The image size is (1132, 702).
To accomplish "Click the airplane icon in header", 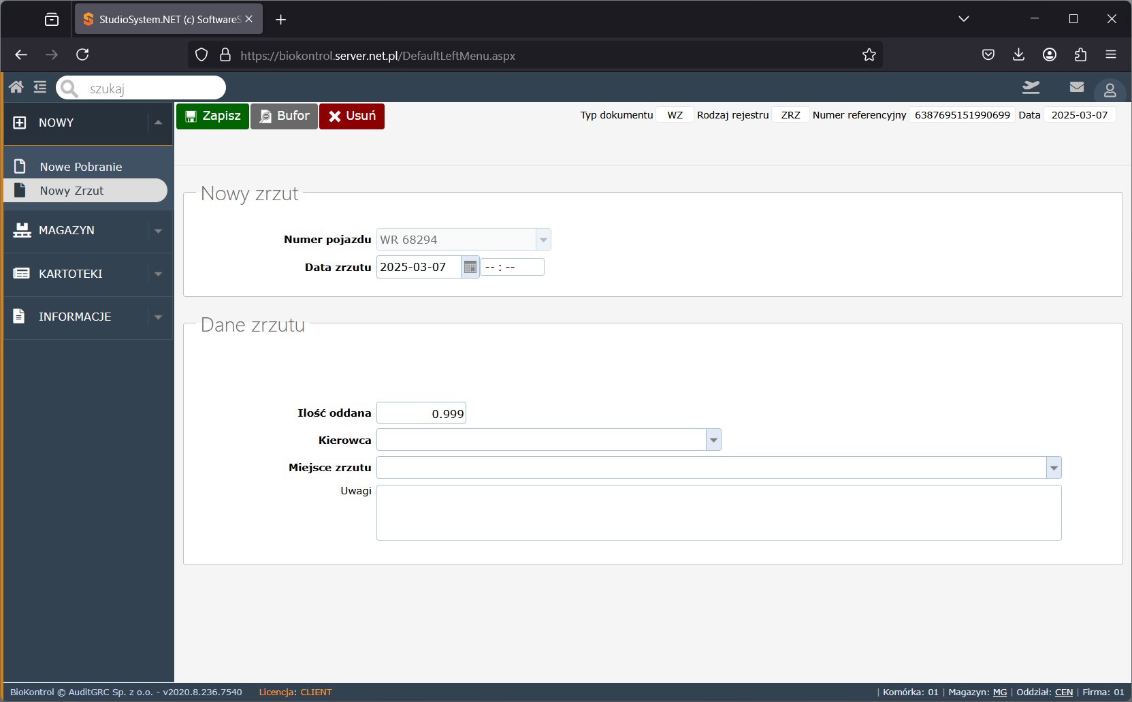I will pos(1031,87).
